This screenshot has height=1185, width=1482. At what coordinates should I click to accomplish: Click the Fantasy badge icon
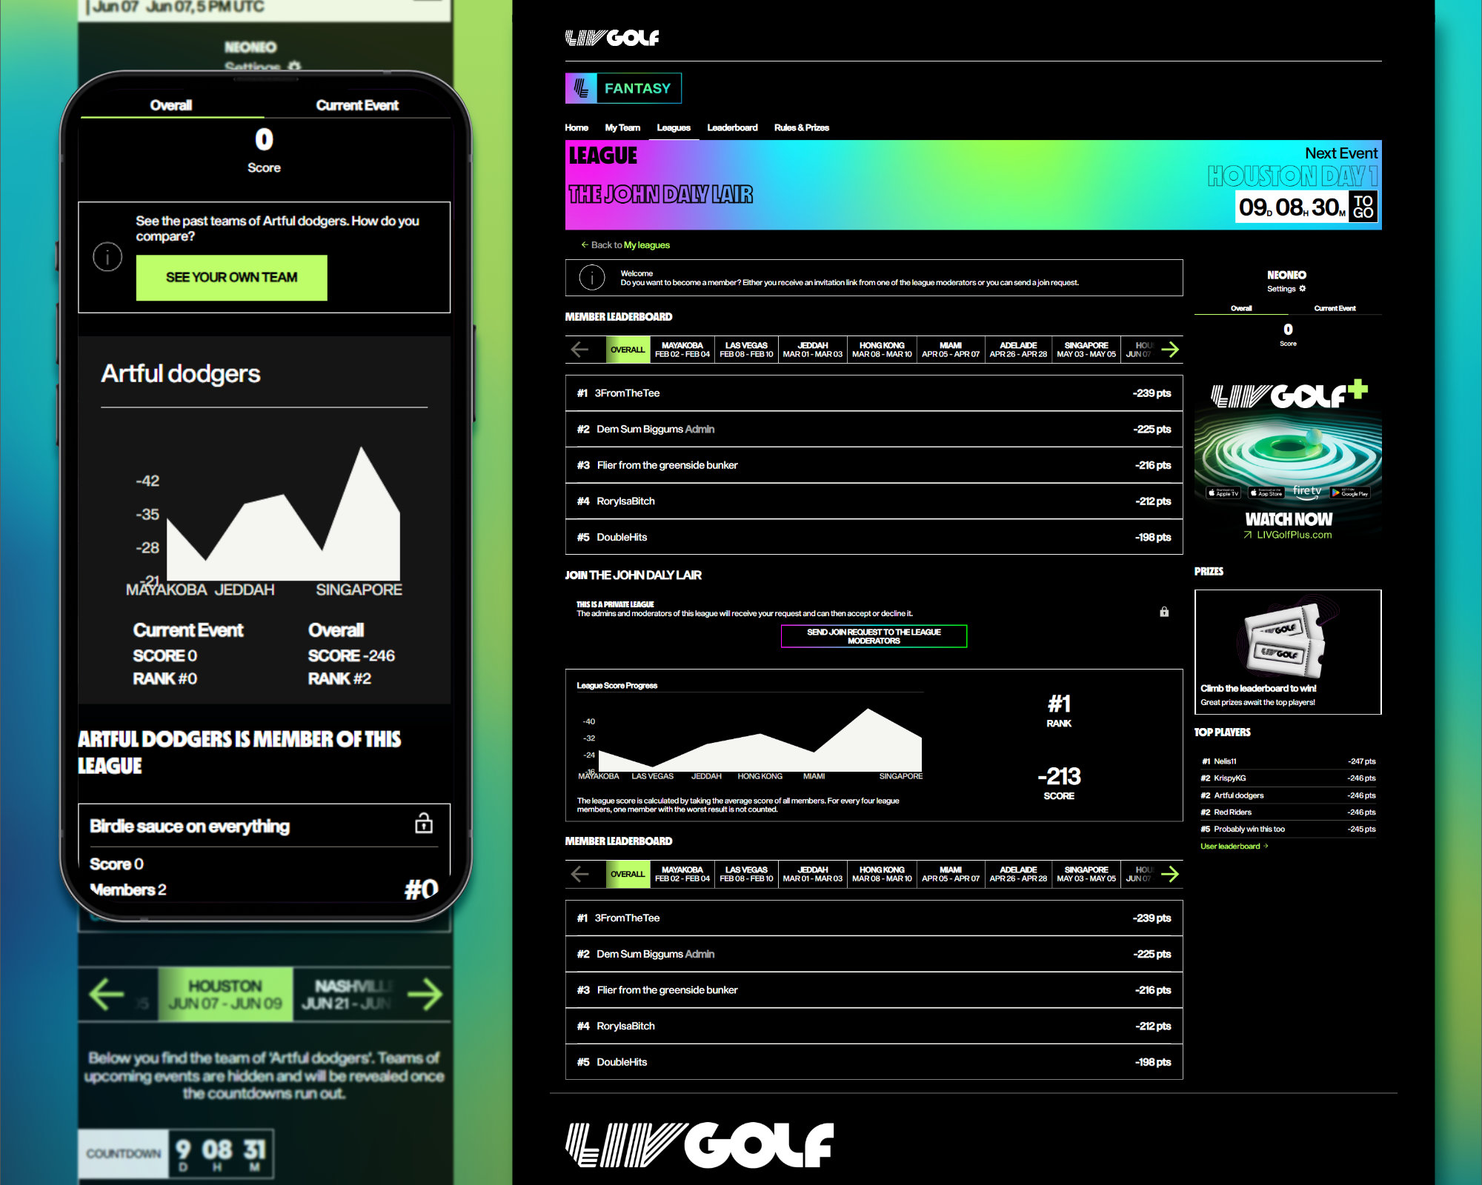click(582, 88)
